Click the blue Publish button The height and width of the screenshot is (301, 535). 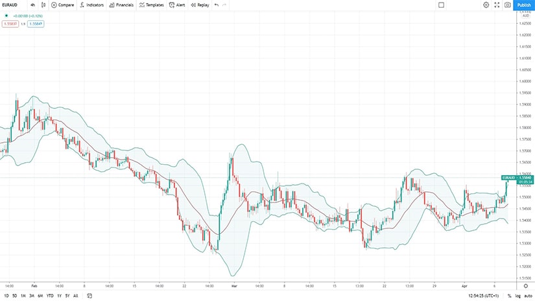click(524, 5)
